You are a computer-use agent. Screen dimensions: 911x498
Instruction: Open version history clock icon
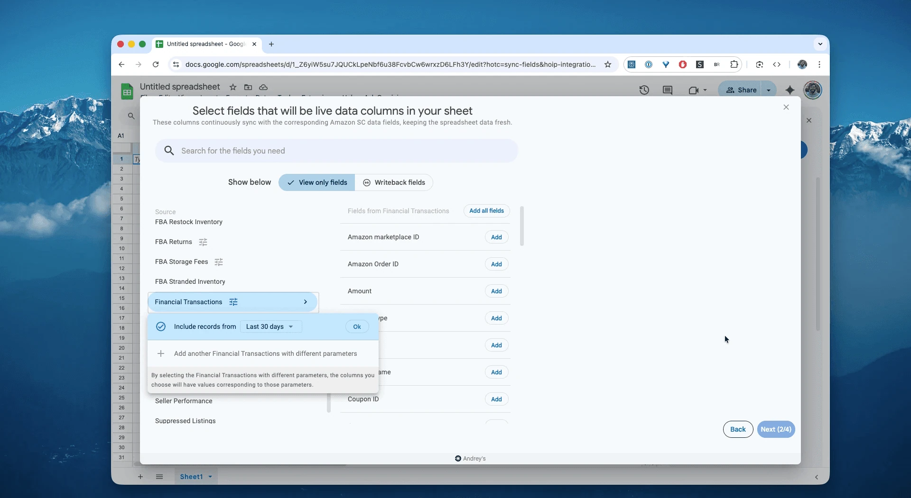coord(644,90)
